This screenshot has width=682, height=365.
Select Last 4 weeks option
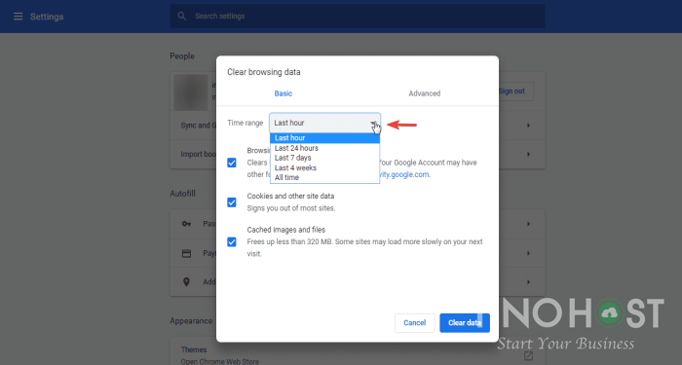(x=324, y=167)
